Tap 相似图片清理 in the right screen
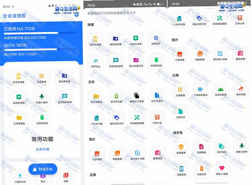 click(220, 55)
